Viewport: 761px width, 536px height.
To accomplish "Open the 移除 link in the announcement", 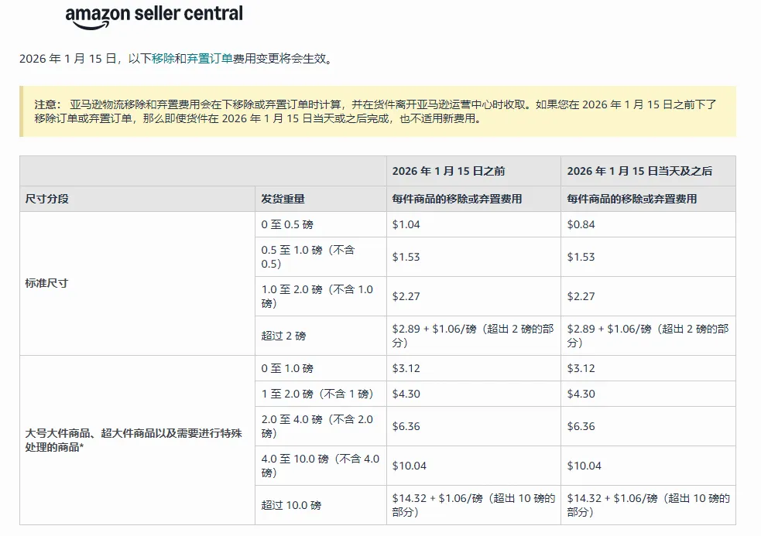I will (163, 59).
